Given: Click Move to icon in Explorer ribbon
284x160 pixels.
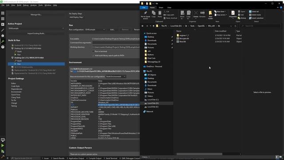Looking at the screenshot, I should click(x=182, y=15).
